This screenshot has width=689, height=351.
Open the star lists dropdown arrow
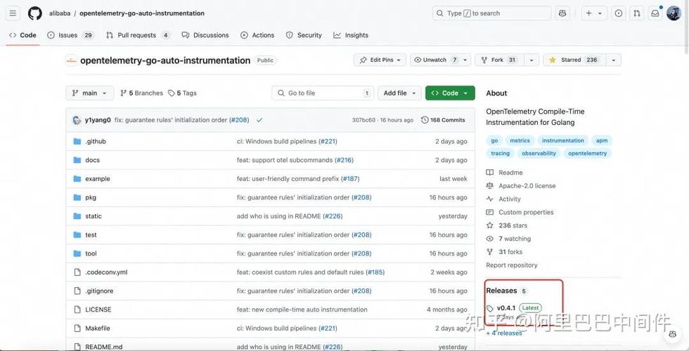(x=614, y=60)
